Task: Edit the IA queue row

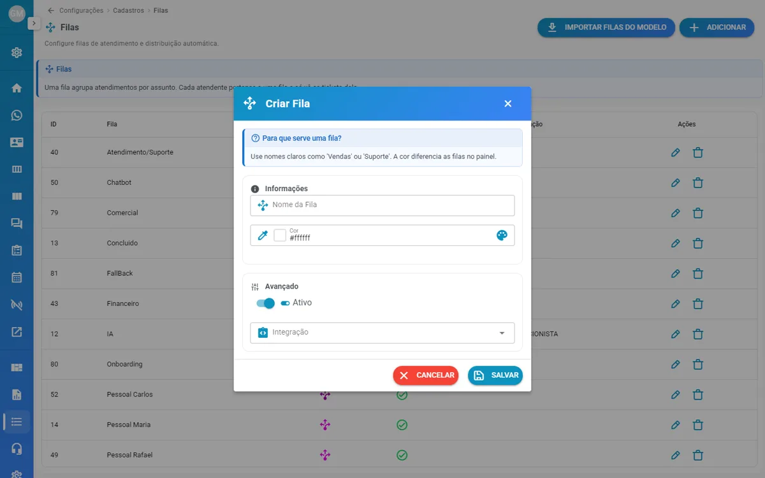Action: [676, 334]
